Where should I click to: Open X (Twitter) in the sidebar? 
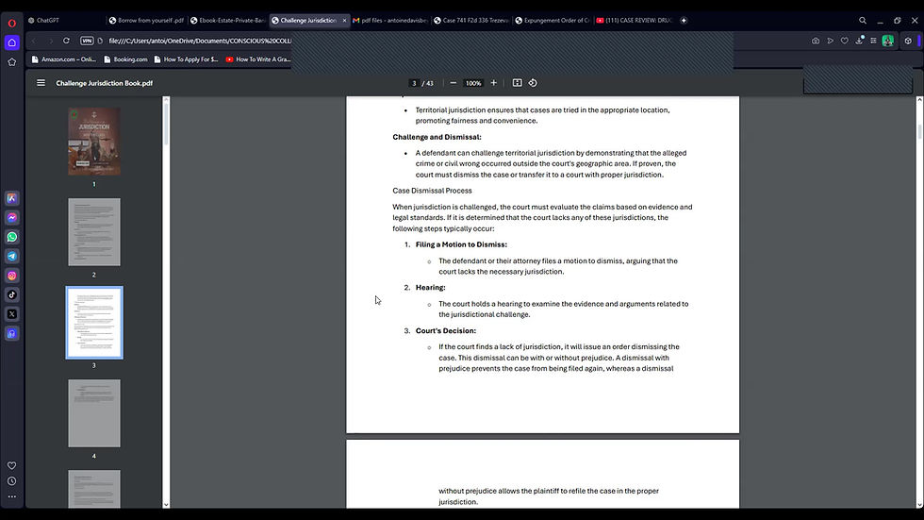[11, 314]
